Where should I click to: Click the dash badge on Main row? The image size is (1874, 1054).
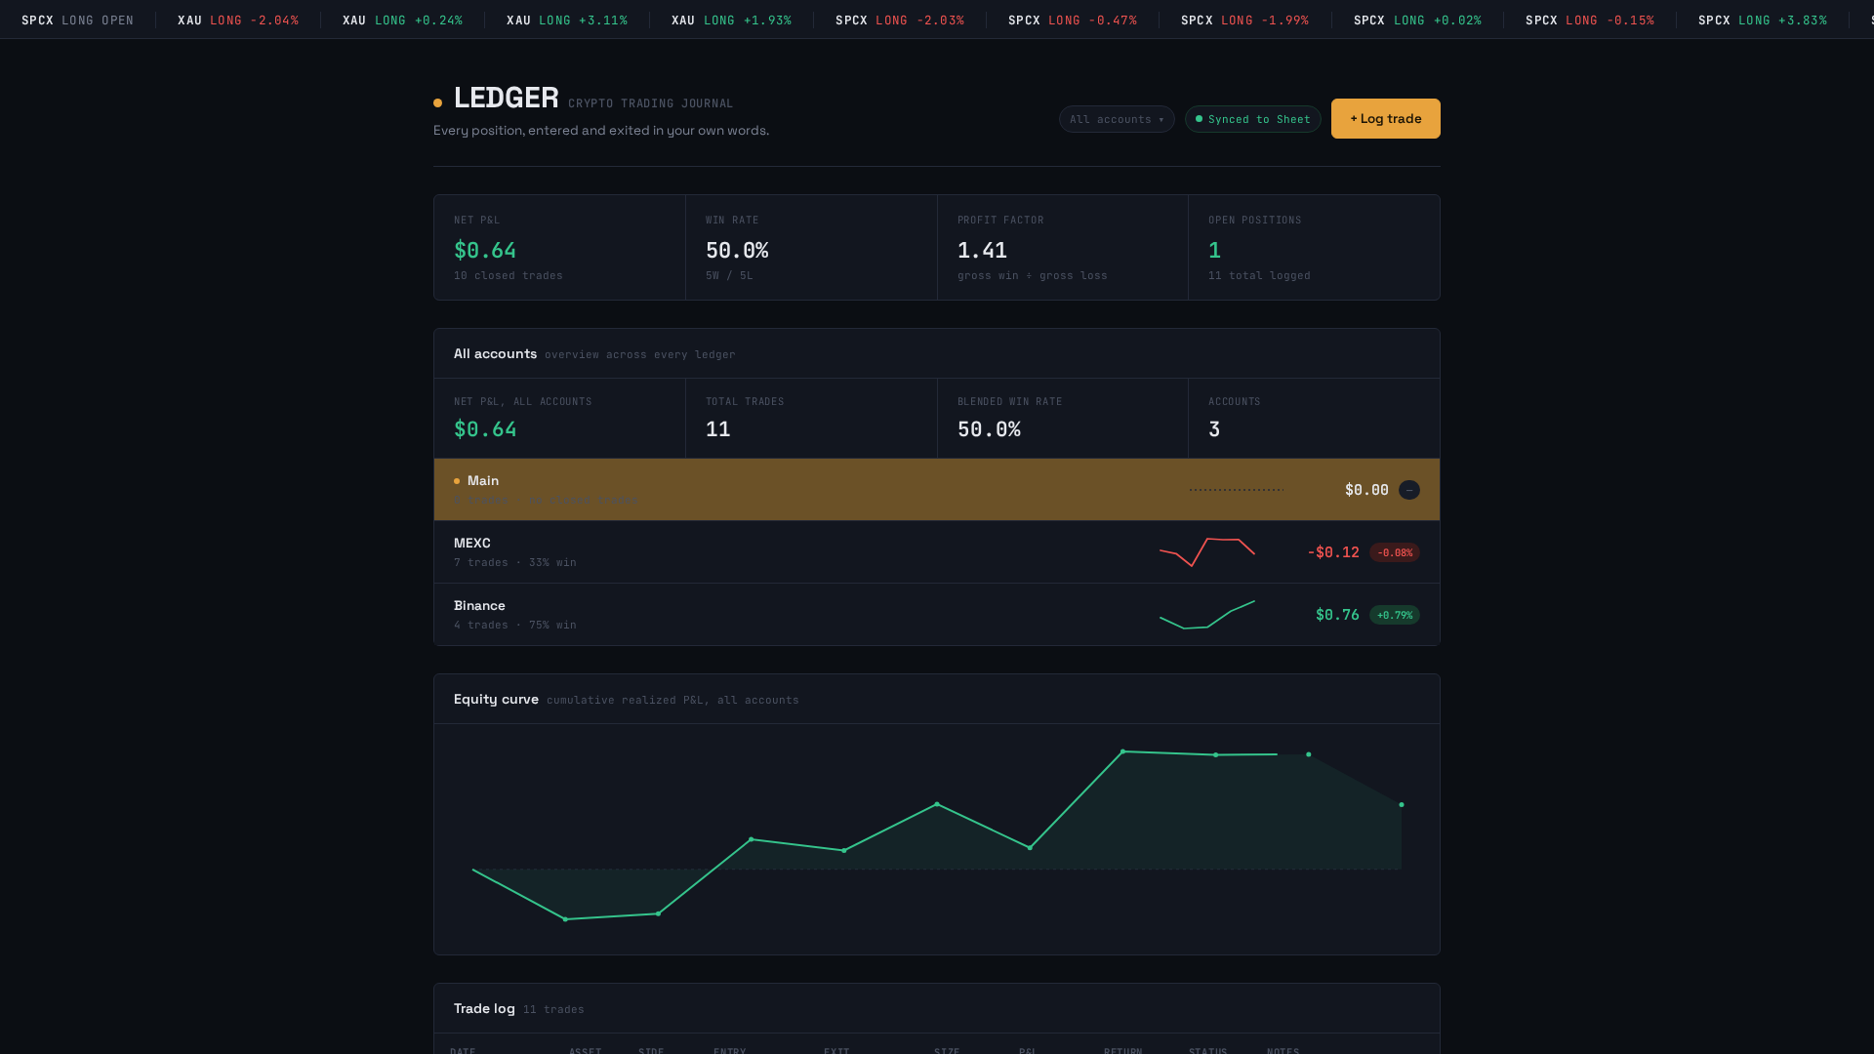(1409, 490)
